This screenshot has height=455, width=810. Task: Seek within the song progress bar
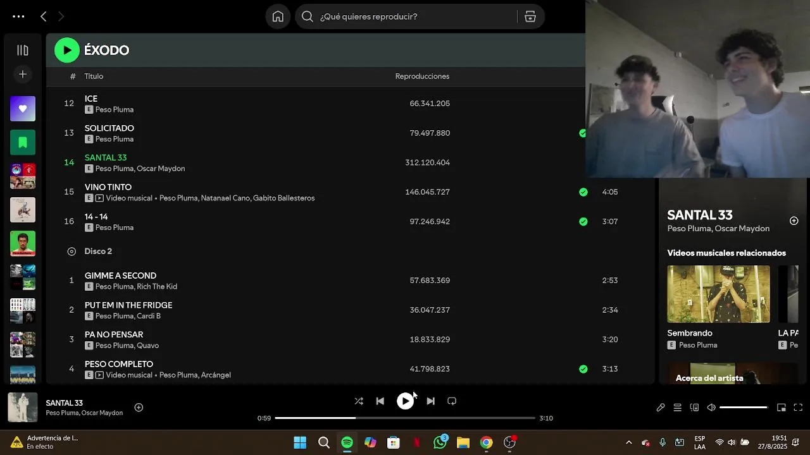point(405,418)
